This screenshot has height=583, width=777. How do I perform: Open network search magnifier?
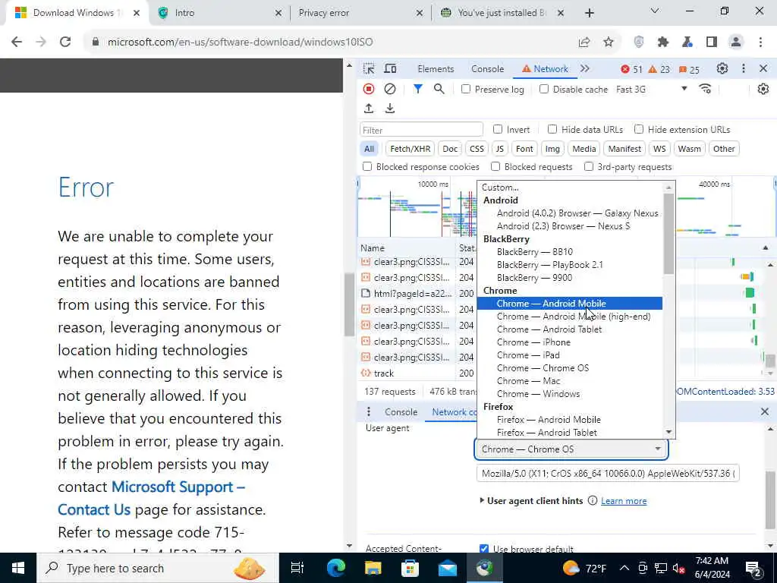(x=439, y=89)
